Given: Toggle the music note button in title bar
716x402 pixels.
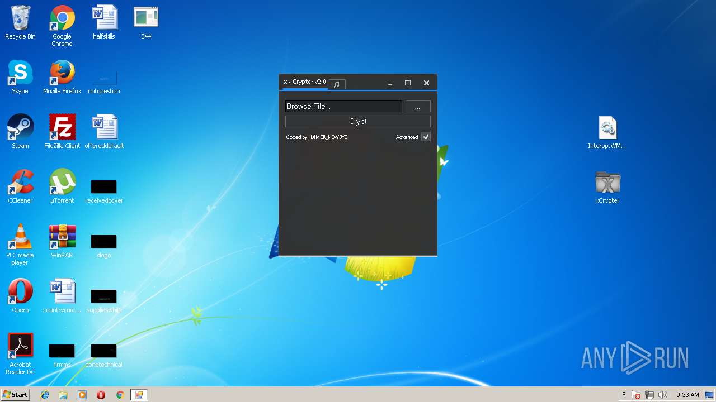Looking at the screenshot, I should [x=337, y=84].
